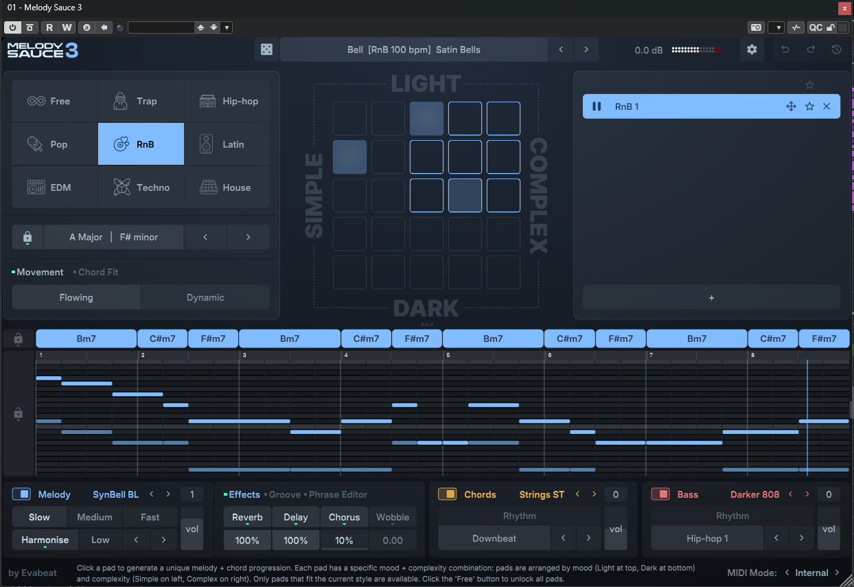Open the A Major / F# minor key selector
The image size is (854, 587).
pyautogui.click(x=113, y=237)
